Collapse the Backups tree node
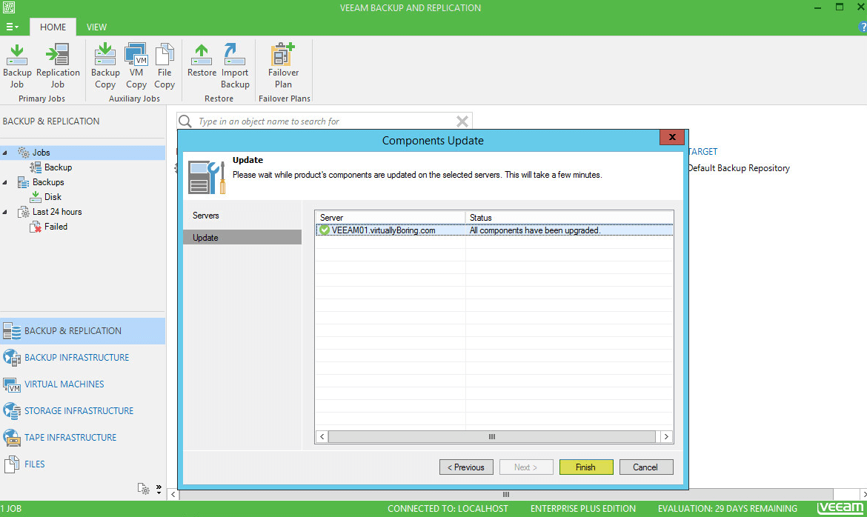The image size is (867, 517). 5,182
